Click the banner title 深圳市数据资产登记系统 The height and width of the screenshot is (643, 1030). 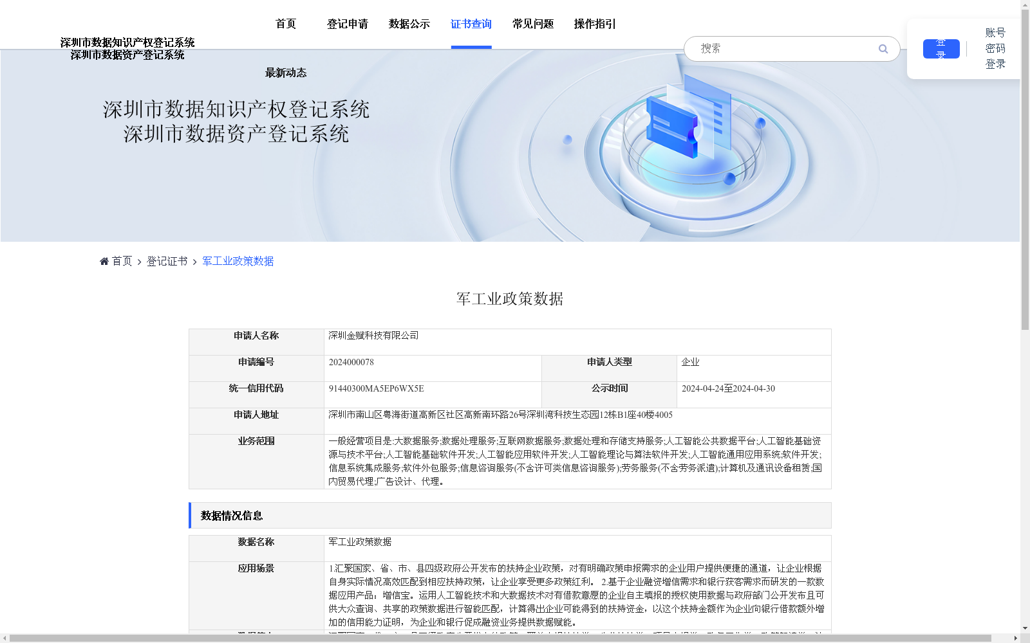coord(236,134)
